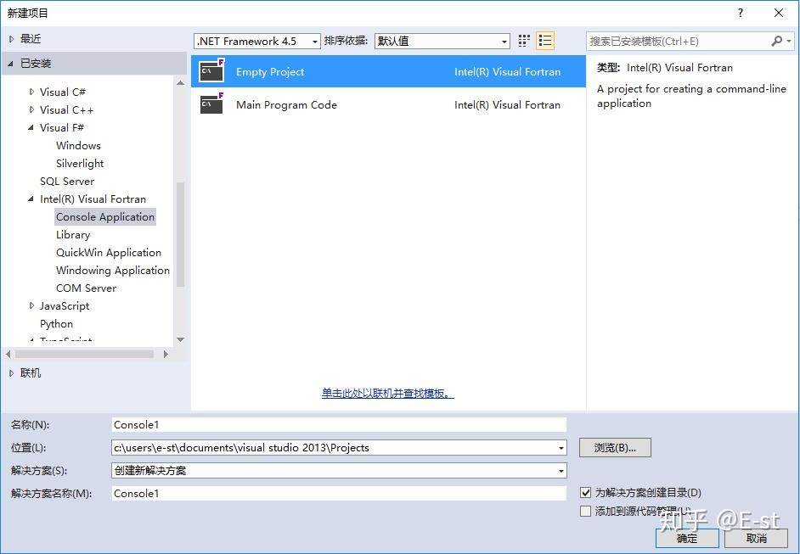Select QuickWin Application in the sidebar
Screen dimensions: 800x554
109,252
